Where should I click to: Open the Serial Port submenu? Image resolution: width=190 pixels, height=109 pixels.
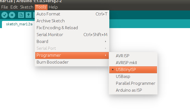pyautogui.click(x=72, y=48)
